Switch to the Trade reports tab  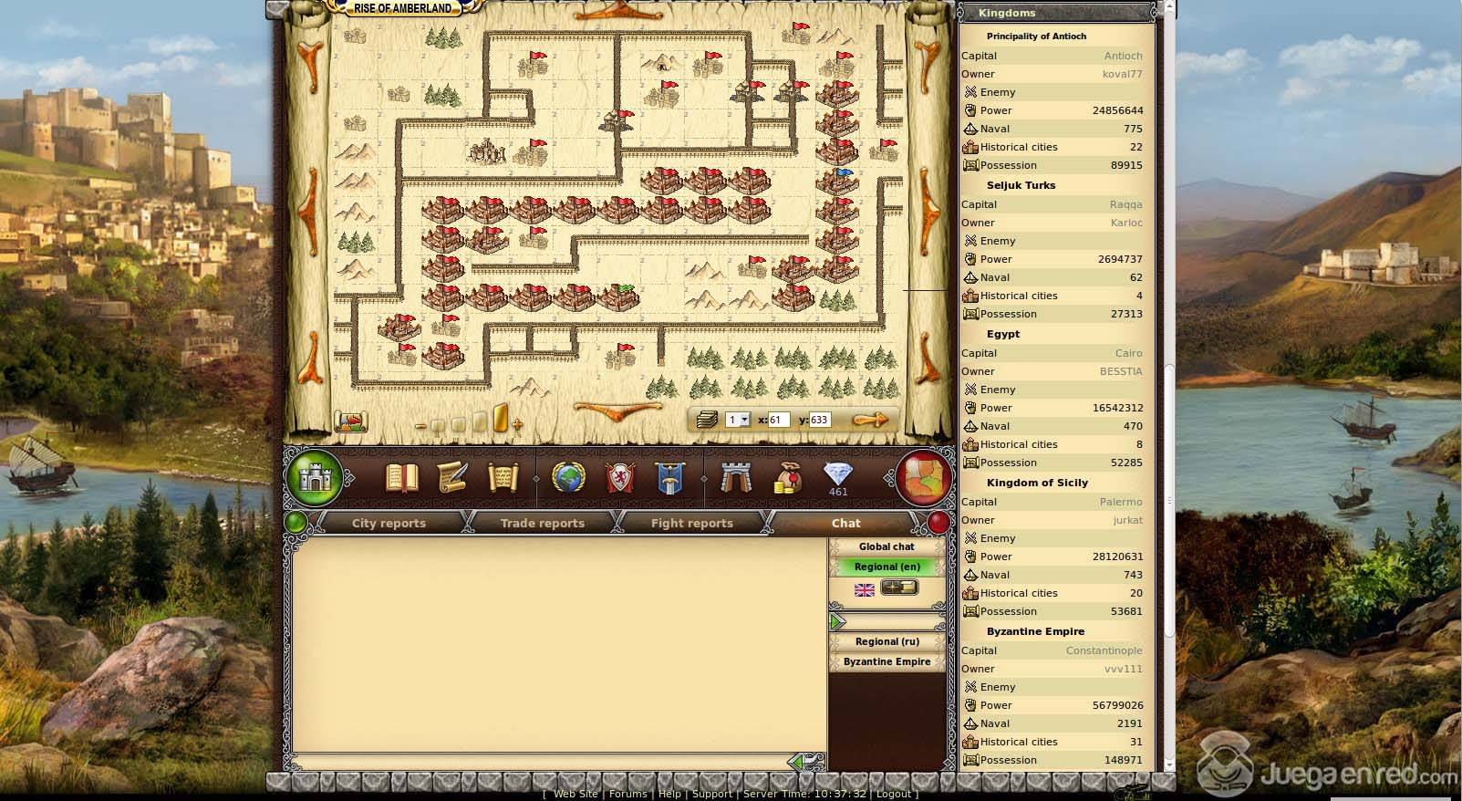tap(542, 523)
